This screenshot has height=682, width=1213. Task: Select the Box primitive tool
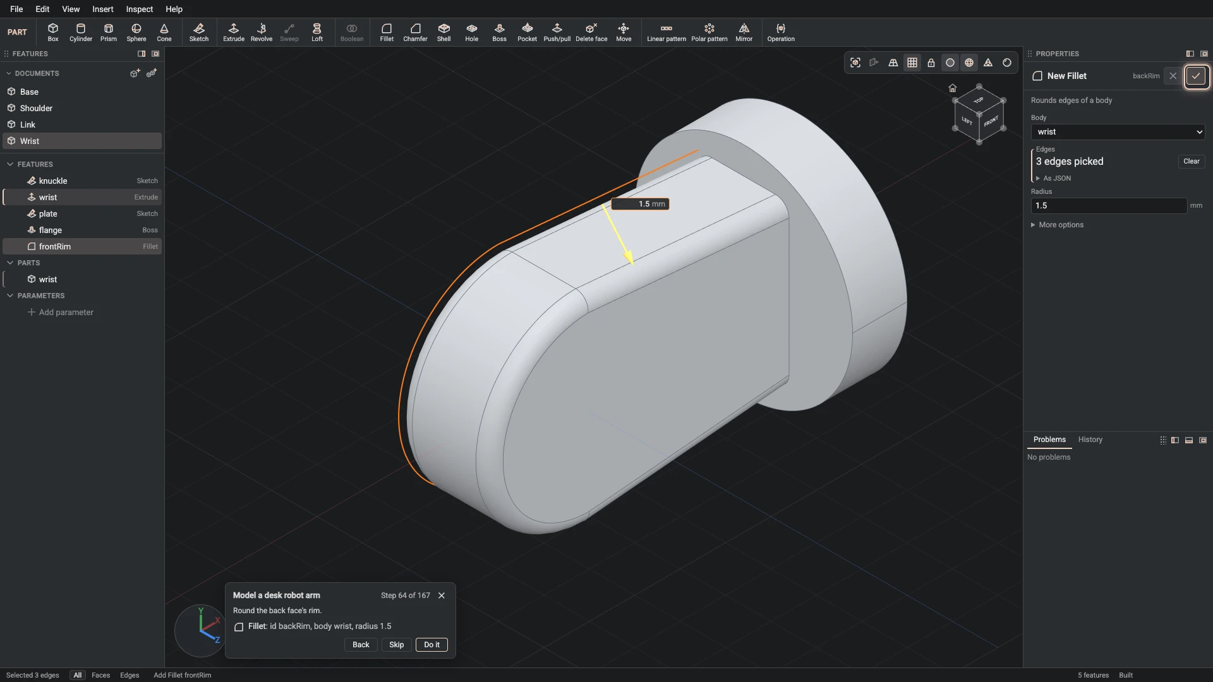point(53,32)
